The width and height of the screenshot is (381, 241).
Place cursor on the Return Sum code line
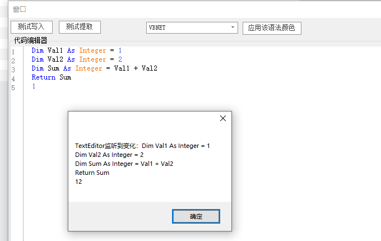(52, 77)
